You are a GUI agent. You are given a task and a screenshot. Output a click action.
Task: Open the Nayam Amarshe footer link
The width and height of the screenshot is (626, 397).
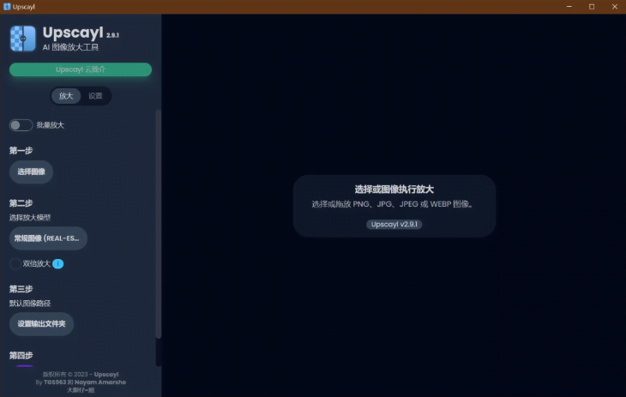pos(100,382)
